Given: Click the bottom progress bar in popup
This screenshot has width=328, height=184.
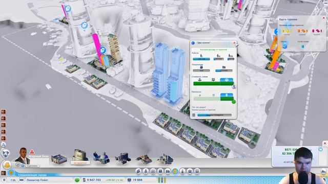Looking at the screenshot, I should click(x=214, y=115).
